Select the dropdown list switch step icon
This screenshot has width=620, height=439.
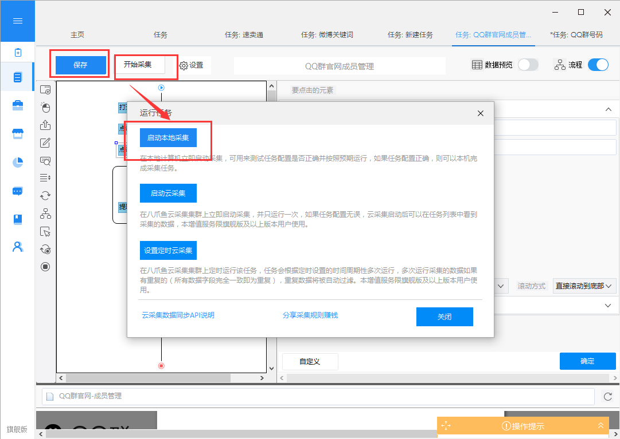point(45,178)
